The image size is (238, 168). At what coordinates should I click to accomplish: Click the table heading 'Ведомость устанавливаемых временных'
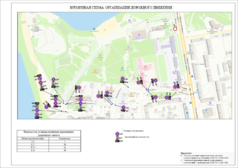pos(48,132)
